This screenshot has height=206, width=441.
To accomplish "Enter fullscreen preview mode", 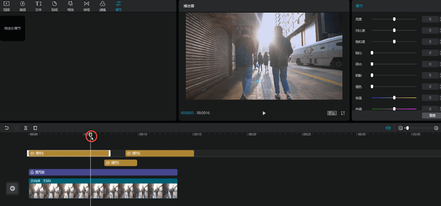I will (x=343, y=113).
